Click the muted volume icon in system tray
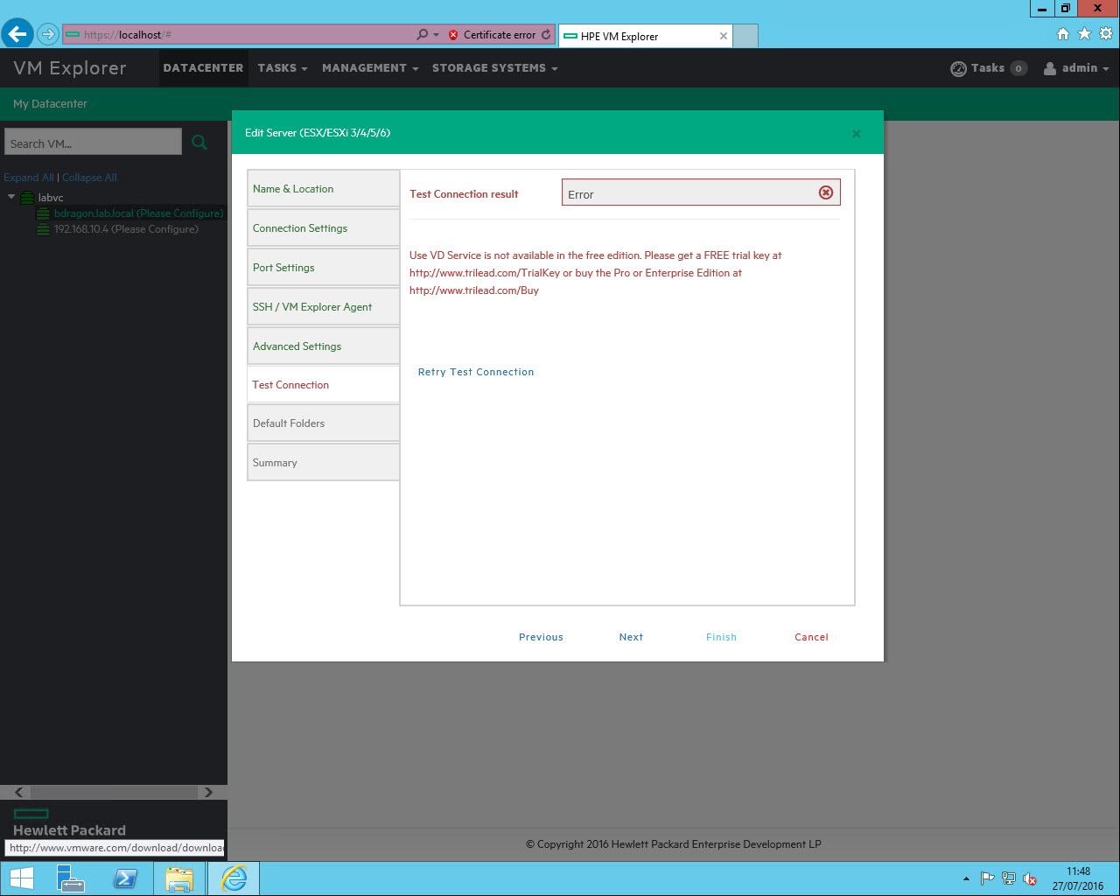The image size is (1120, 896). 1031,878
